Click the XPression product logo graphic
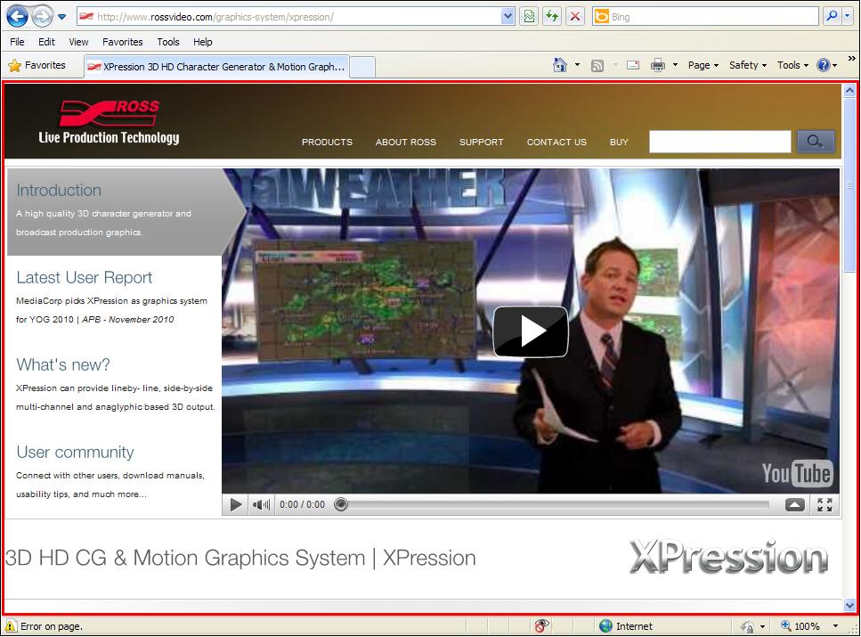The width and height of the screenshot is (861, 637). [x=728, y=558]
